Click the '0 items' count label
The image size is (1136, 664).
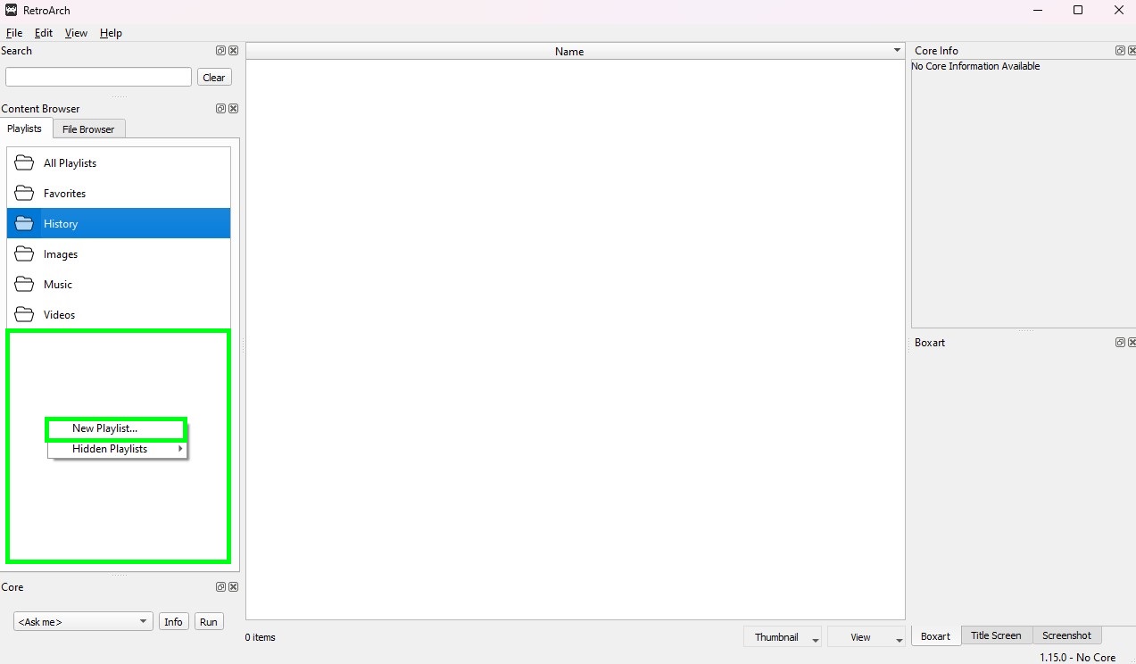tap(261, 637)
